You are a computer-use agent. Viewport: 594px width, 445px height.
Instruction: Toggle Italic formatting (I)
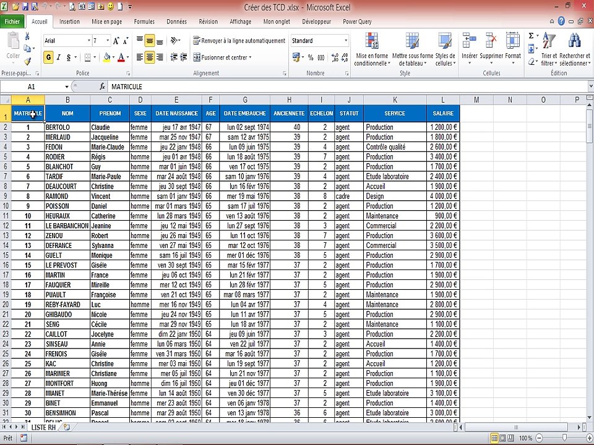(x=59, y=57)
